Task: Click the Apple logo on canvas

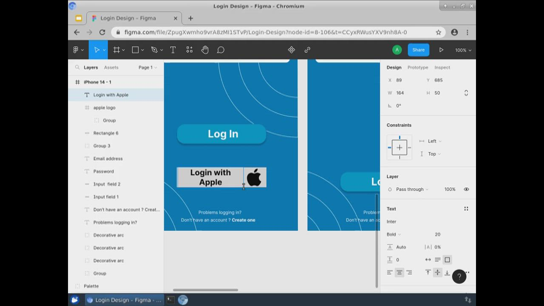Action: 254,177
